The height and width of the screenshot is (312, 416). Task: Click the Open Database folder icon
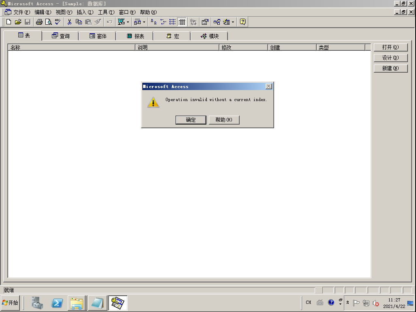(18, 22)
